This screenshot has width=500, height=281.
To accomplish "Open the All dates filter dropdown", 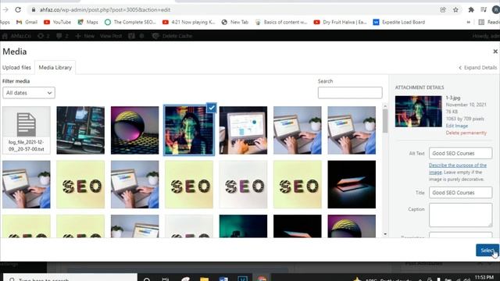I will pyautogui.click(x=29, y=93).
